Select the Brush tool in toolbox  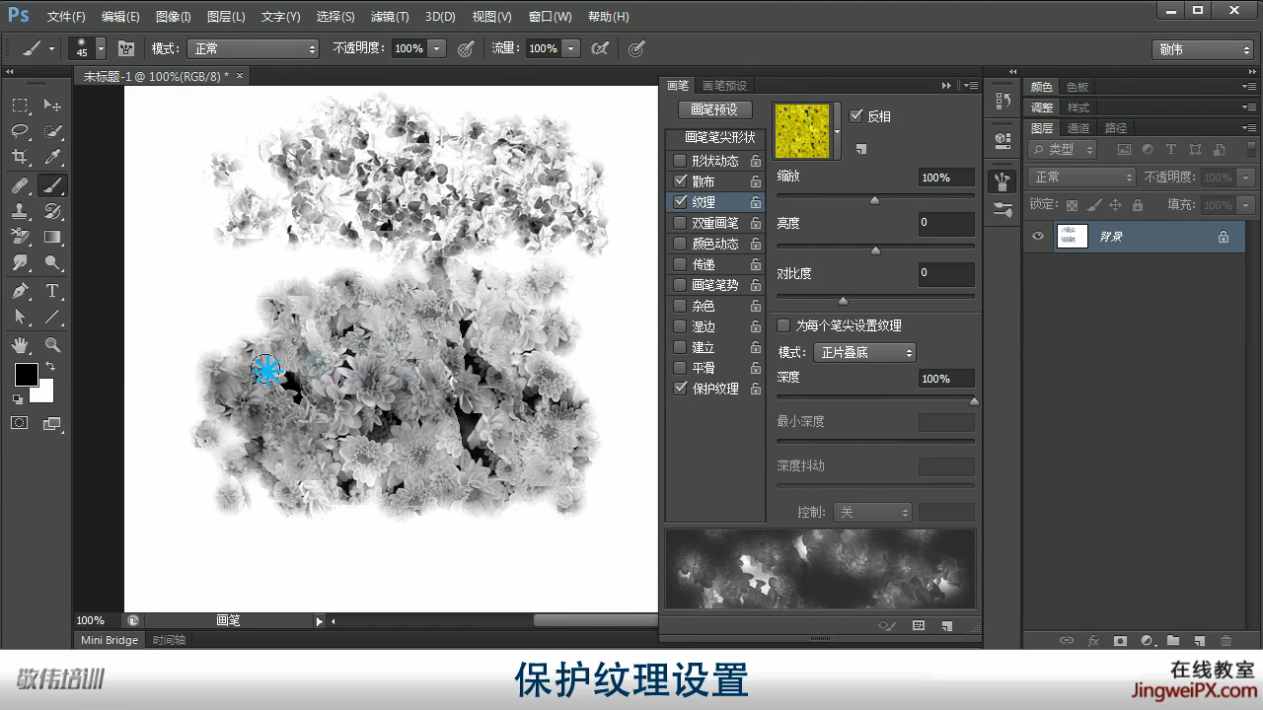52,185
